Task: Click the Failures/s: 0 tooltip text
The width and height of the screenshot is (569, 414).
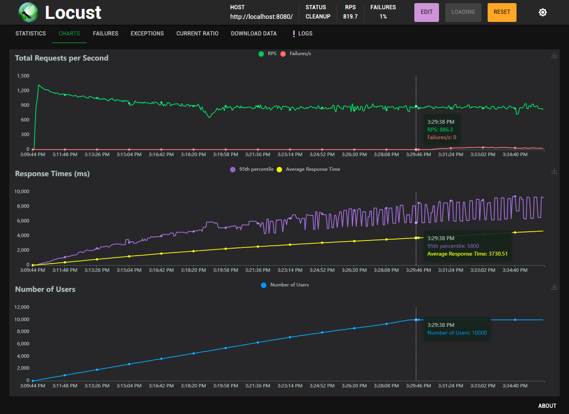Action: point(441,138)
